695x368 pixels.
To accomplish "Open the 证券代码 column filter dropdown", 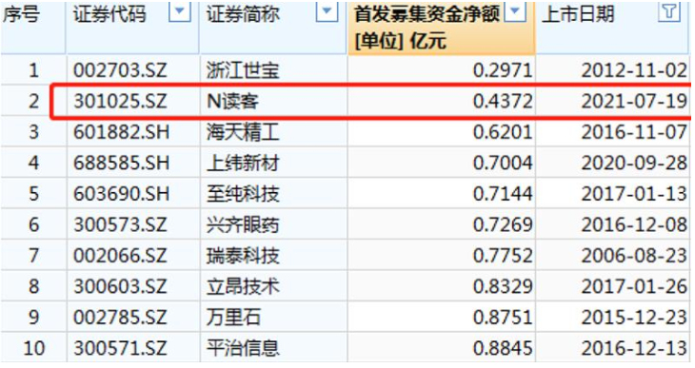I will coord(180,12).
